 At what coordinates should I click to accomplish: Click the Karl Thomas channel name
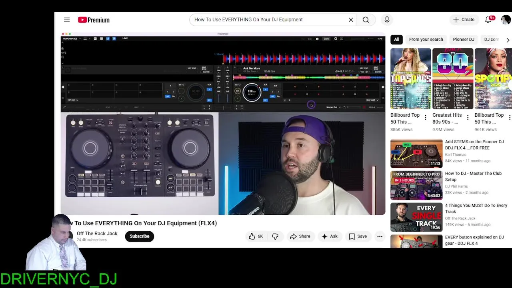[456, 155]
